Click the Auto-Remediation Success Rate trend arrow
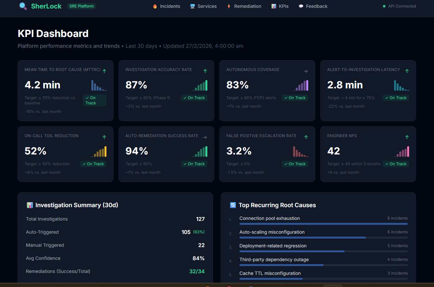This screenshot has height=287, width=434. pos(205,137)
